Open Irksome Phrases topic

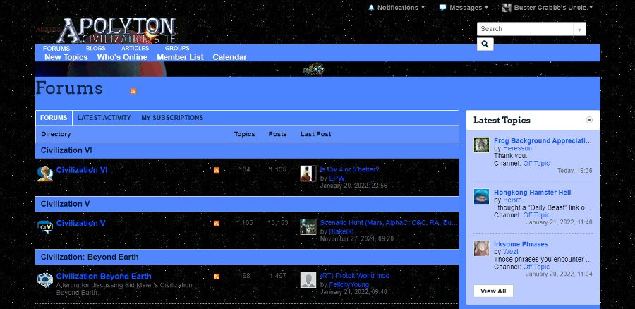coord(521,244)
